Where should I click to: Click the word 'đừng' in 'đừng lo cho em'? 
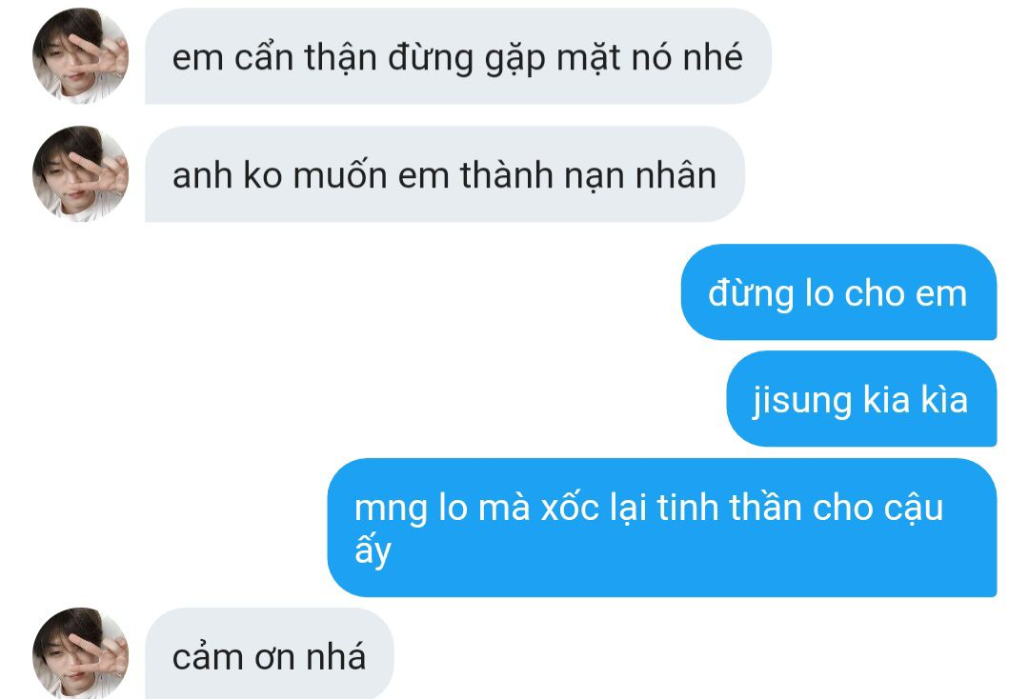[751, 293]
